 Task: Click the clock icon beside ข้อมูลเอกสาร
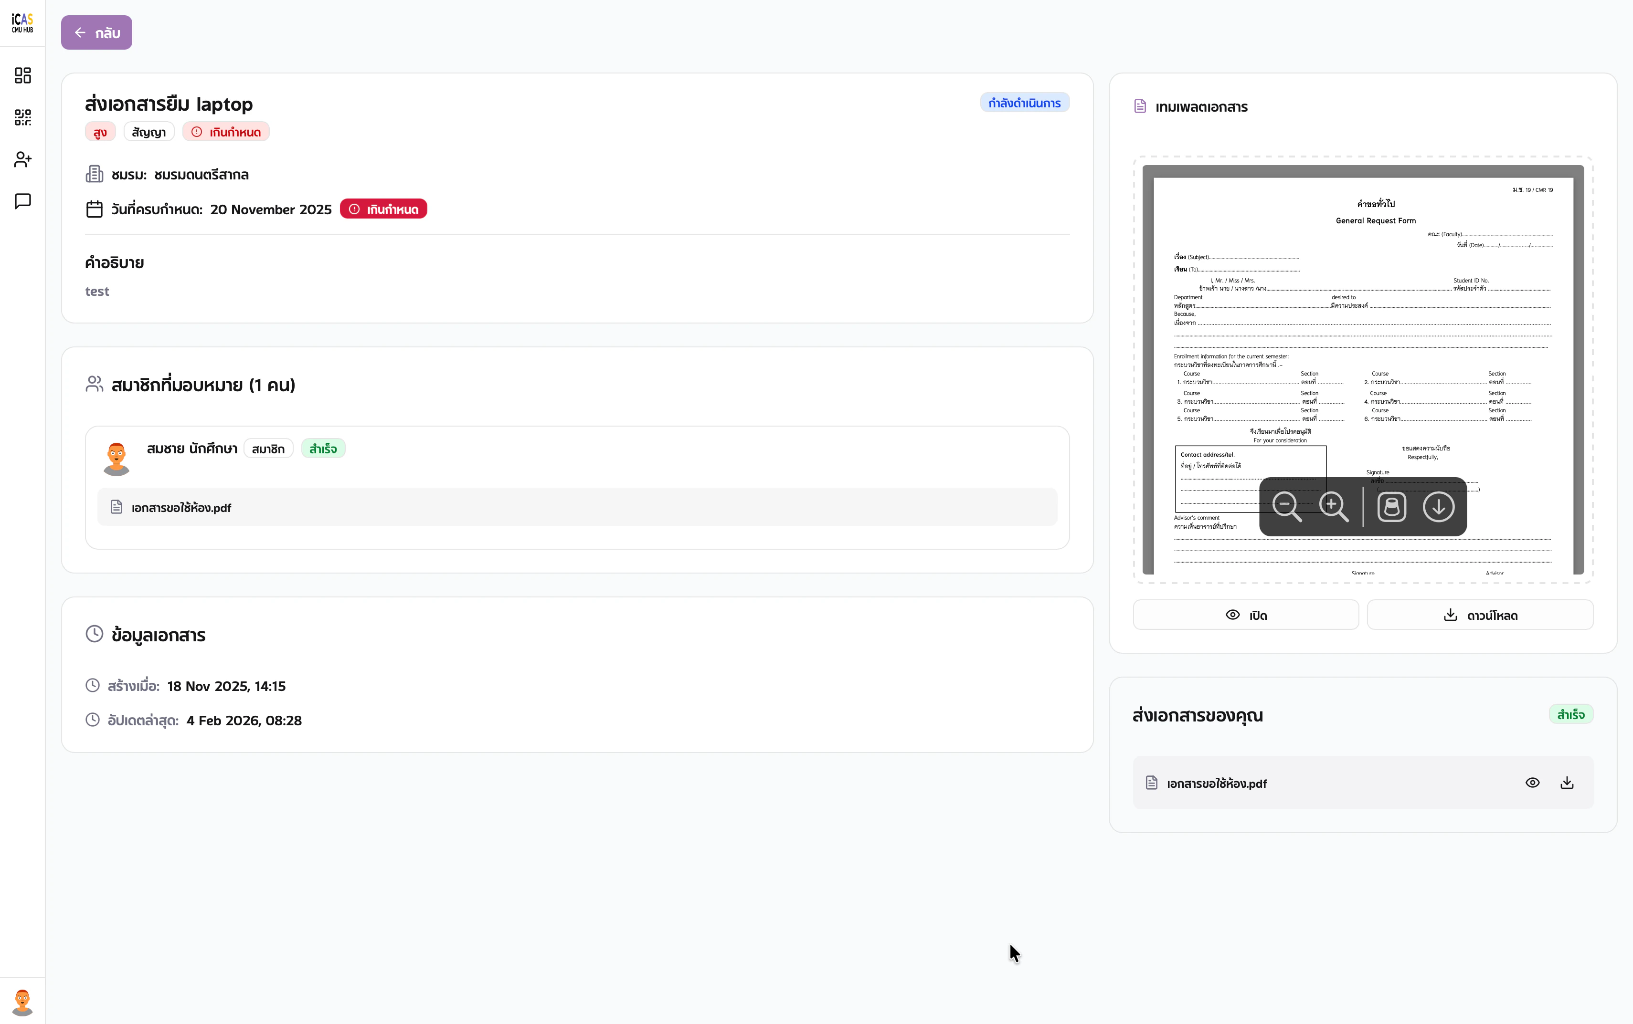tap(94, 634)
